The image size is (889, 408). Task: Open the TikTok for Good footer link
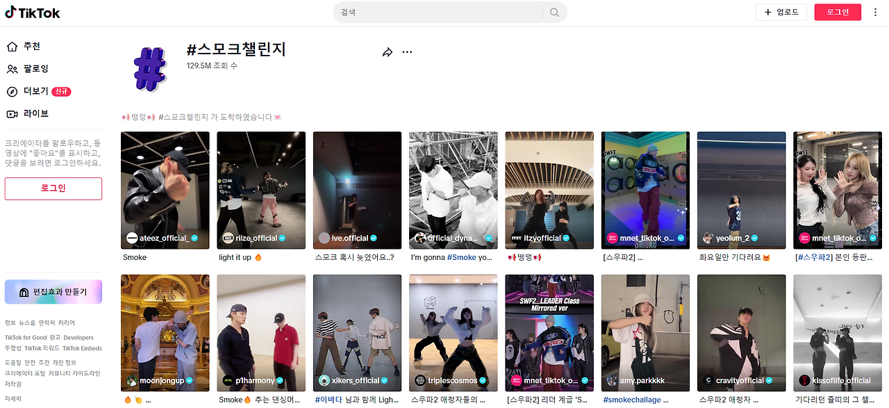tap(26, 338)
